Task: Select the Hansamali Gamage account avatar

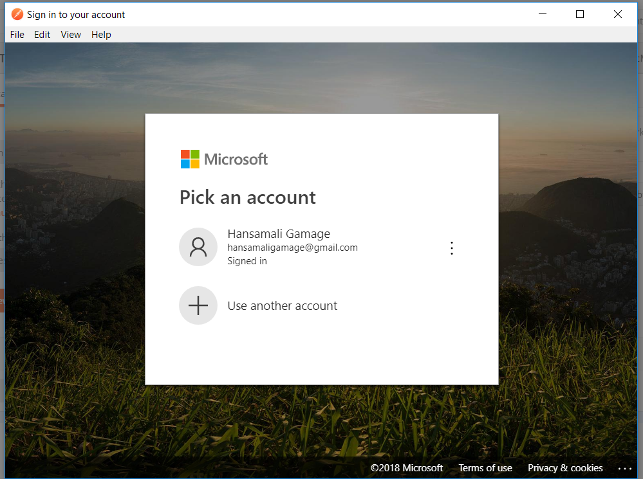Action: tap(198, 247)
